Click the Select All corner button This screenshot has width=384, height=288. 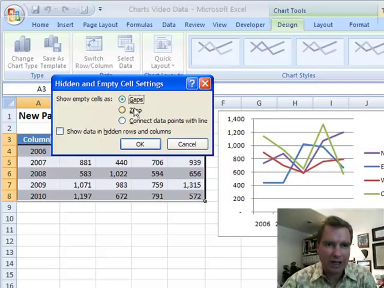pyautogui.click(x=10, y=103)
